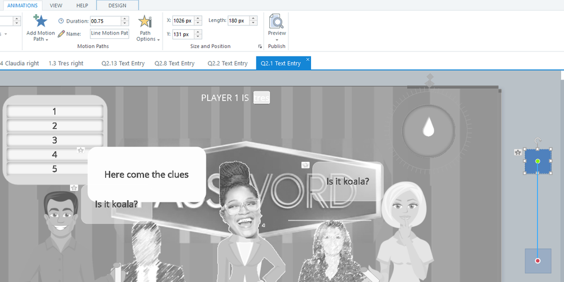Click the Preview icon
The height and width of the screenshot is (282, 564).
(x=276, y=21)
